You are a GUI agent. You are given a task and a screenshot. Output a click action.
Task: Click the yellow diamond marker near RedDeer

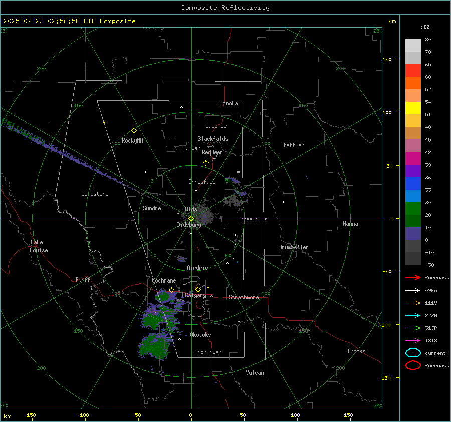click(206, 163)
